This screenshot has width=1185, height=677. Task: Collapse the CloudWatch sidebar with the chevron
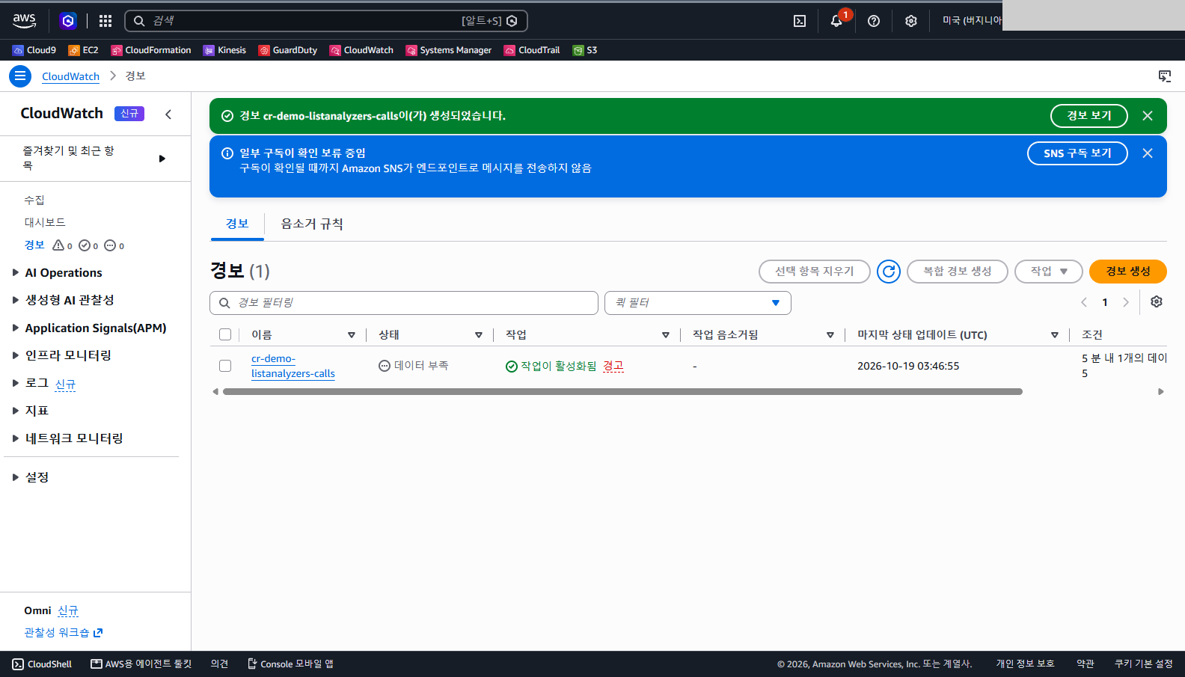[168, 114]
